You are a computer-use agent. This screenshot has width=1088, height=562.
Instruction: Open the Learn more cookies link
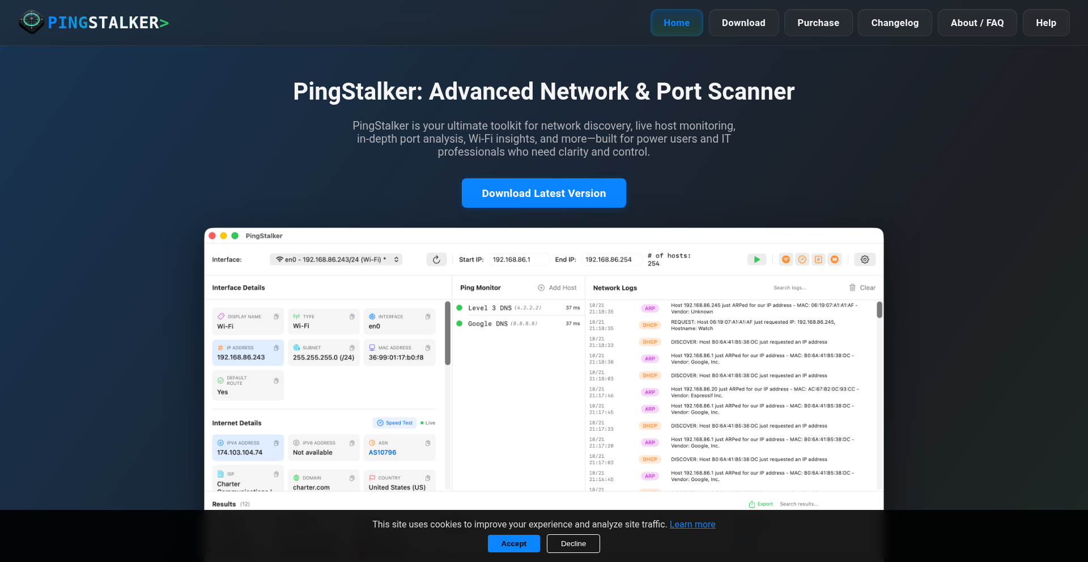(692, 524)
